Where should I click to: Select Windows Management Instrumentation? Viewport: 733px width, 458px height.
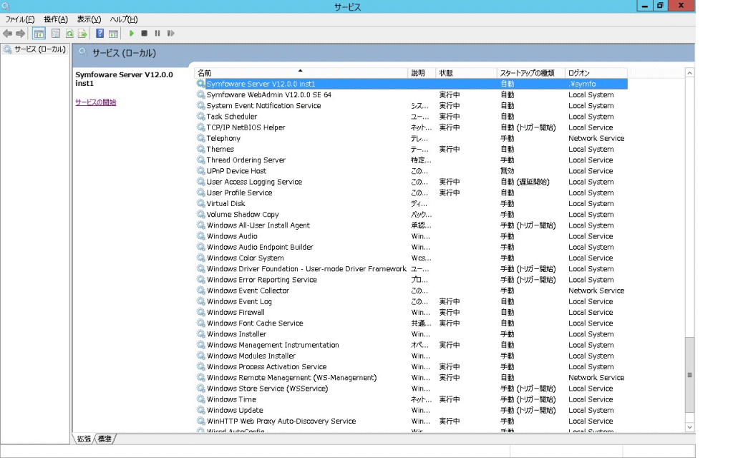coord(412,345)
